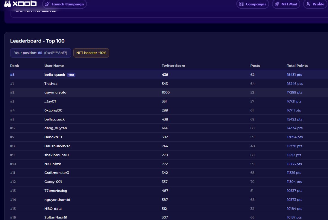Click the 18246 pts total for Trathoa
Image resolution: width=328 pixels, height=220 pixels.
295,84
